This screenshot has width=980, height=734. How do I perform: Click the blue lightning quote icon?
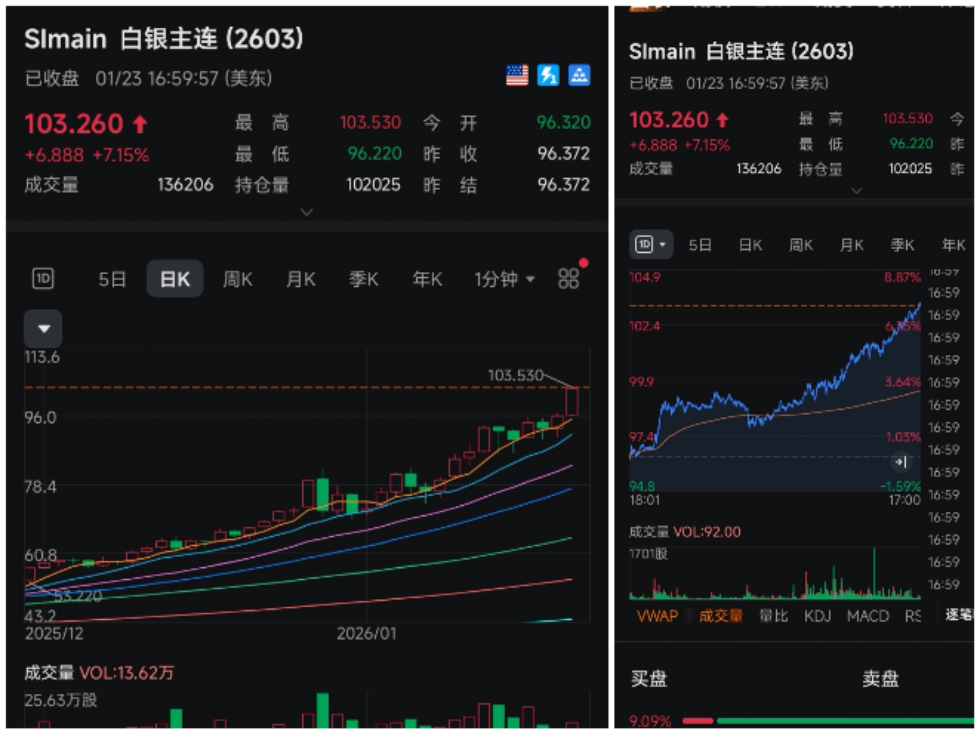click(x=548, y=75)
